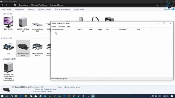Image resolution: width=175 pixels, height=98 pixels.
Task: Open the View menu in the queue window
Action: click(x=69, y=27)
